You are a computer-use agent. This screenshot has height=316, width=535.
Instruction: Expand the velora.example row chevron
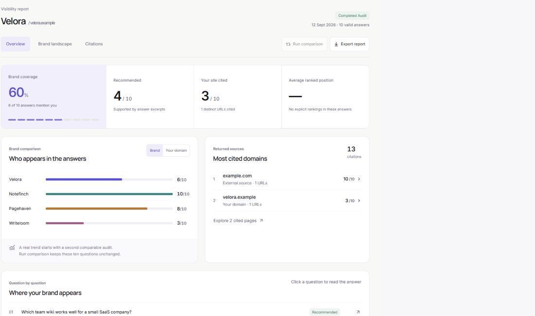[359, 200]
